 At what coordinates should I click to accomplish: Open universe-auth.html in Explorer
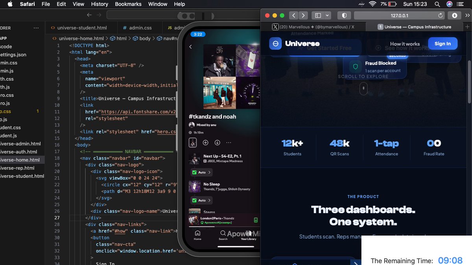[x=19, y=152]
